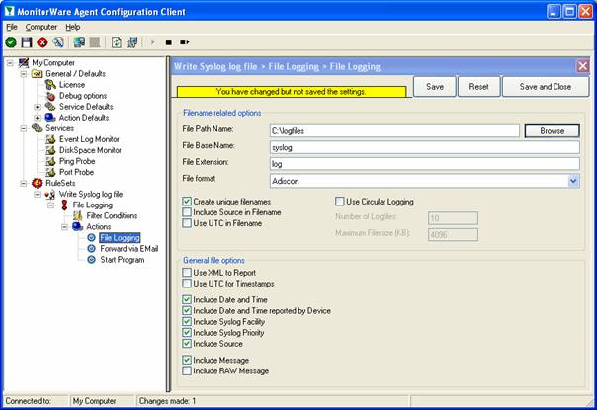Viewport: 597px width, 410px height.
Task: Collapse the Services tree node
Action: pos(24,128)
